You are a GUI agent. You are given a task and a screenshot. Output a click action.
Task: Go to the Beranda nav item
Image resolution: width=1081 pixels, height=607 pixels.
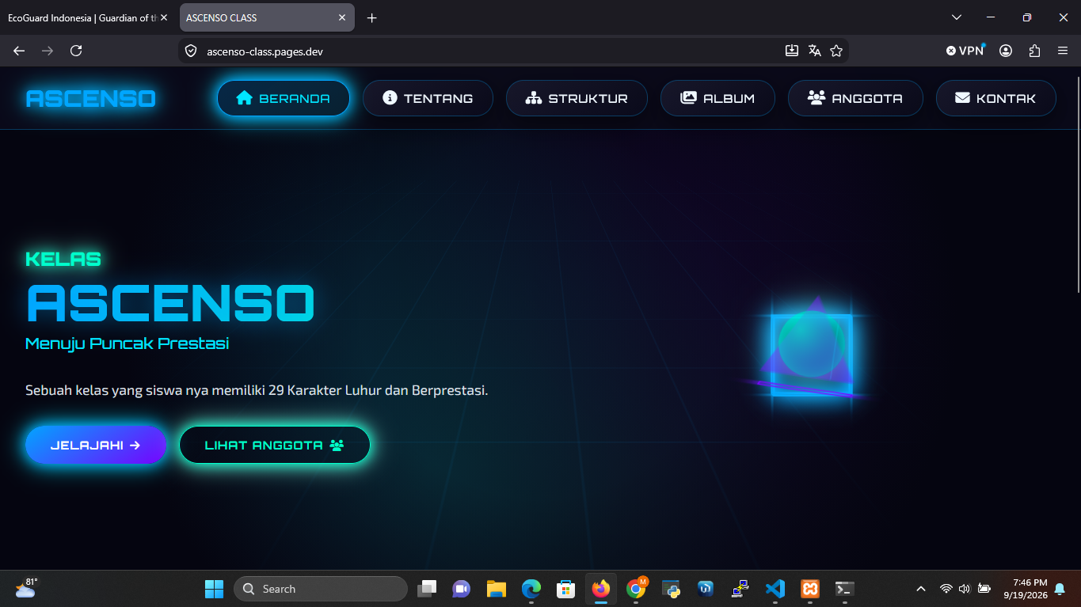pos(284,98)
